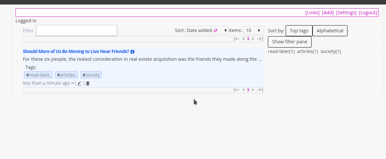Image resolution: width=386 pixels, height=159 pixels.
Task: Click the infinity permalink icon
Action: point(73,83)
